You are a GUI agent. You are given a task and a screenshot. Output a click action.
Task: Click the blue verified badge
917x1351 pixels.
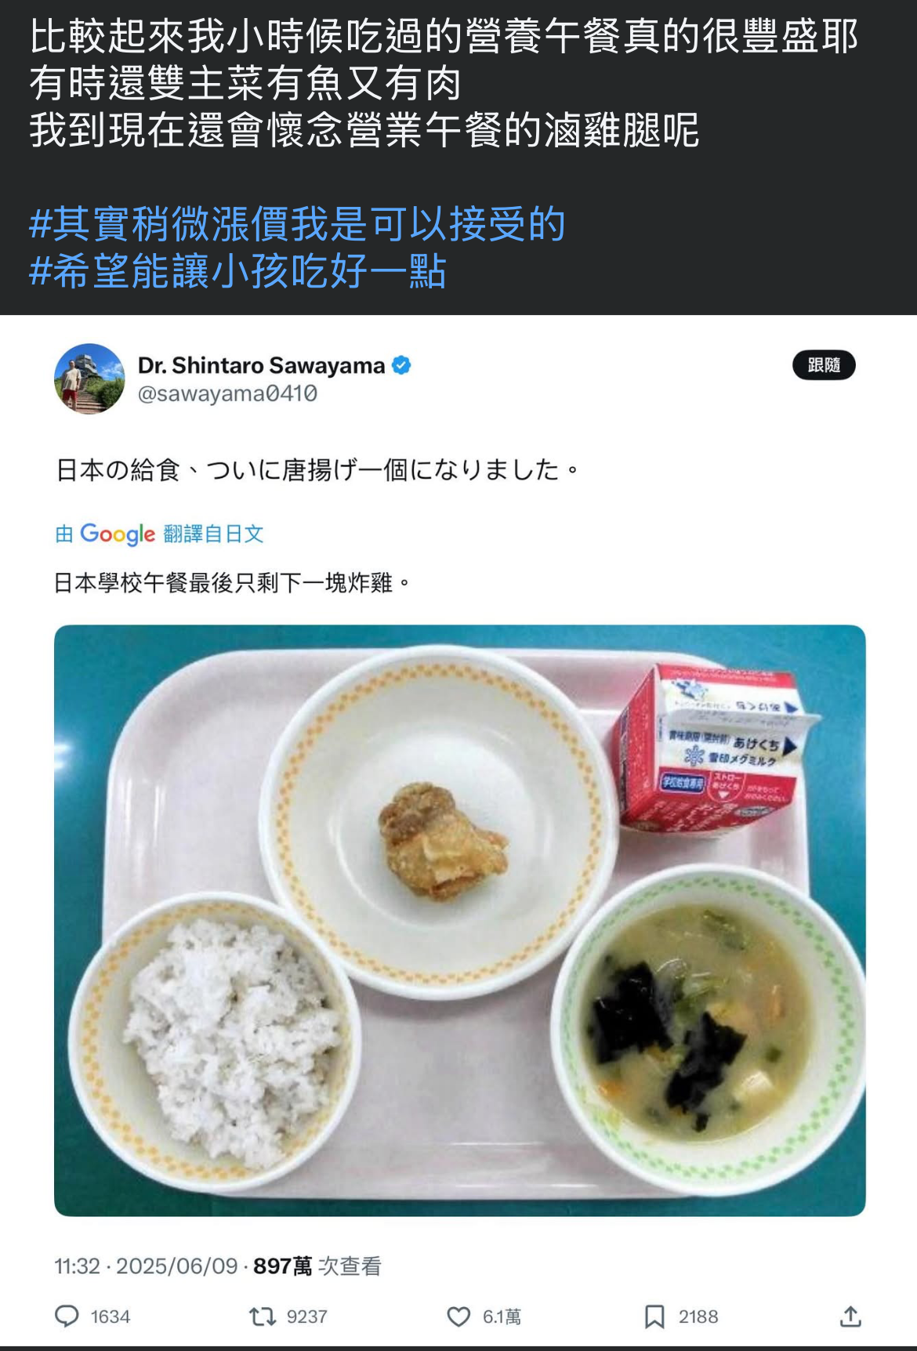401,365
